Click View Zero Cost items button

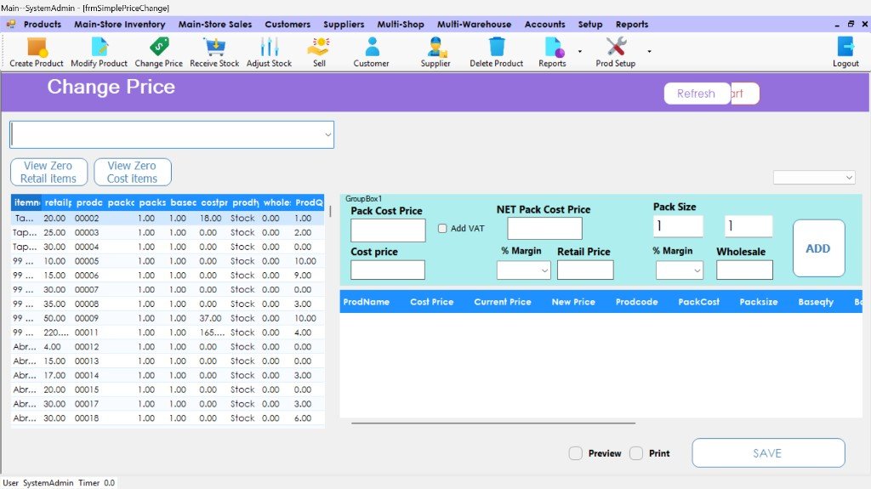132,173
